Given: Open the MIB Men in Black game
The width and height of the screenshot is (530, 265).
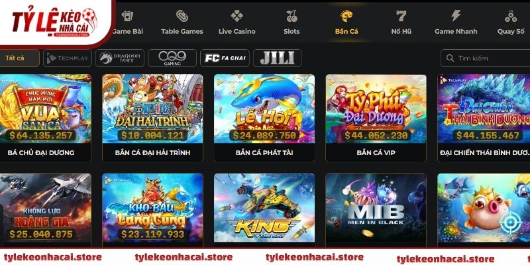Looking at the screenshot, I should [376, 209].
